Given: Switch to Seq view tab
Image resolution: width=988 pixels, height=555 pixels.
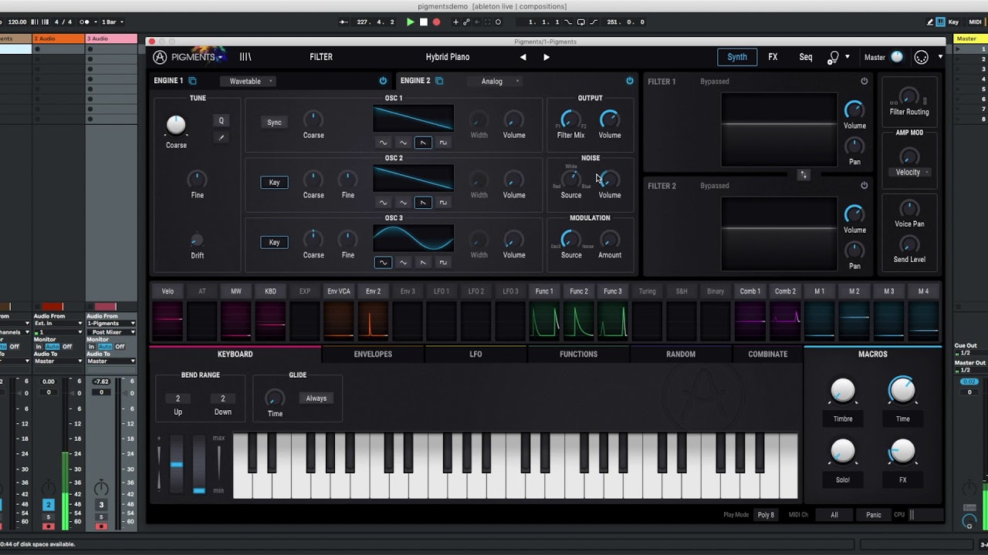Looking at the screenshot, I should [x=806, y=57].
